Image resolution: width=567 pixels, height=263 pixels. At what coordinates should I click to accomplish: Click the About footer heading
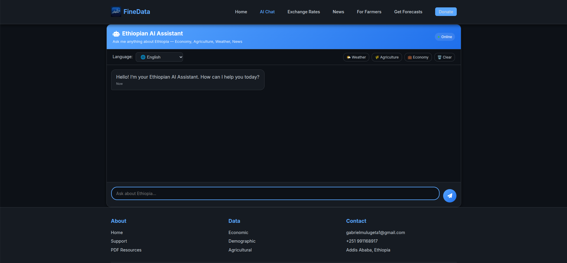click(119, 221)
